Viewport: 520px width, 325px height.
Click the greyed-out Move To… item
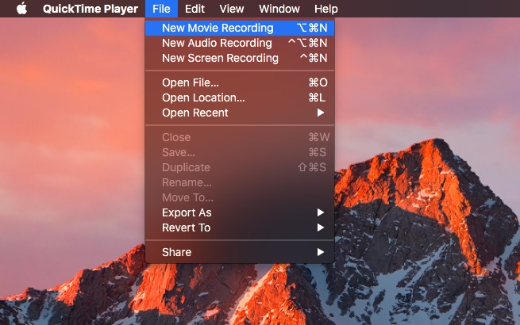[240, 198]
